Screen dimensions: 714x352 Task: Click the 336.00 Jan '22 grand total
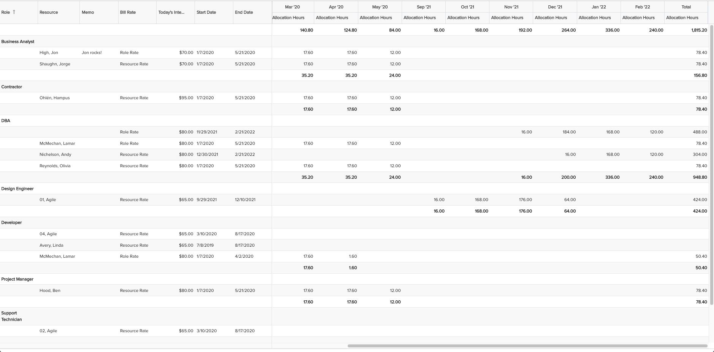tap(612, 30)
